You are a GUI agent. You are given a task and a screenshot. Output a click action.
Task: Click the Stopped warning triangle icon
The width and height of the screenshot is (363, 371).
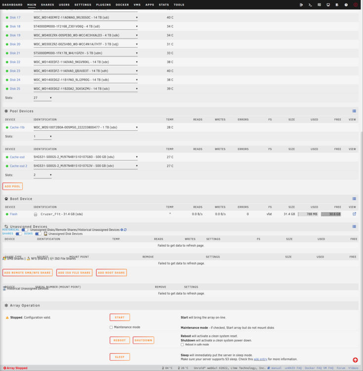coord(7,318)
